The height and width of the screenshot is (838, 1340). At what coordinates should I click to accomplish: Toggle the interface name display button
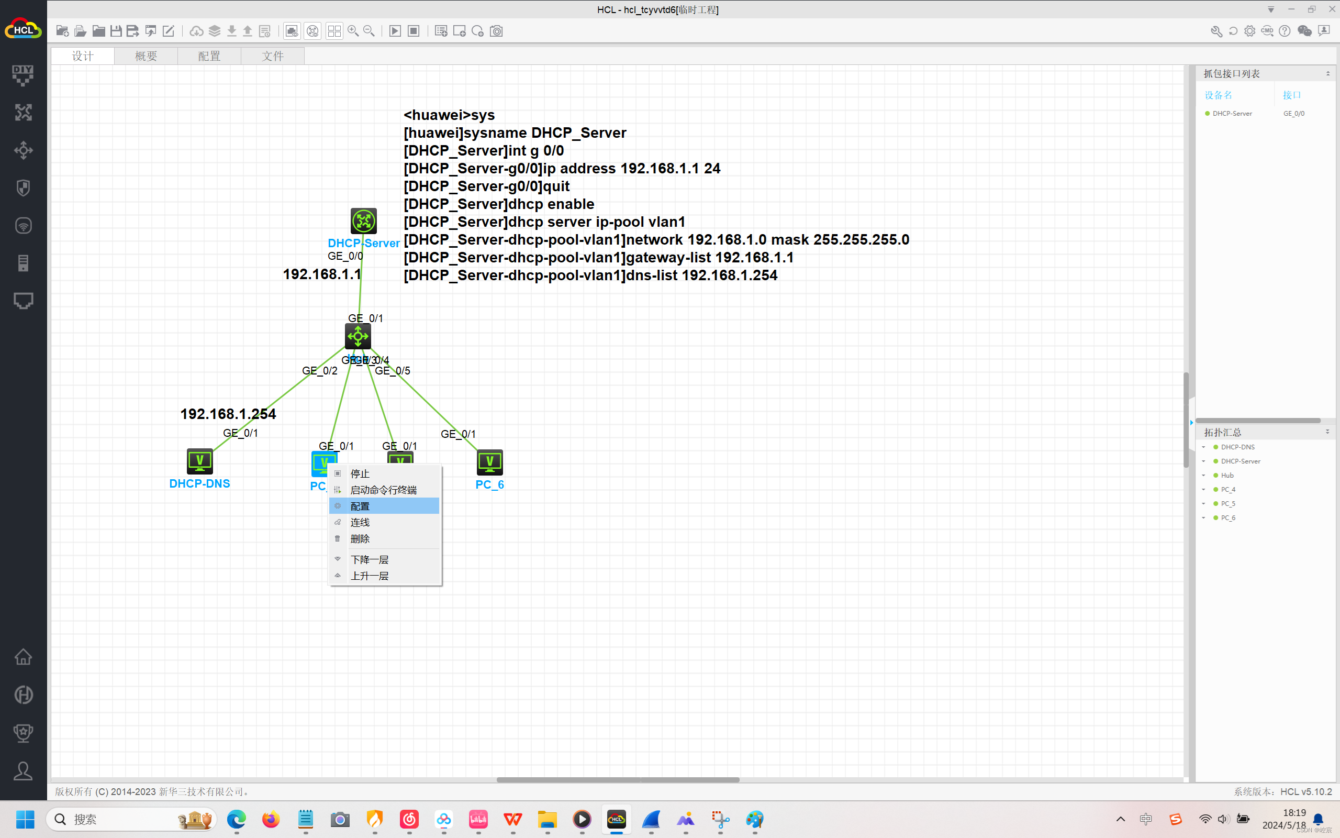pos(292,31)
